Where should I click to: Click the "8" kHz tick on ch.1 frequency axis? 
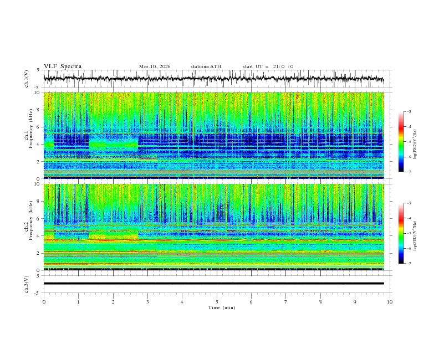point(39,110)
